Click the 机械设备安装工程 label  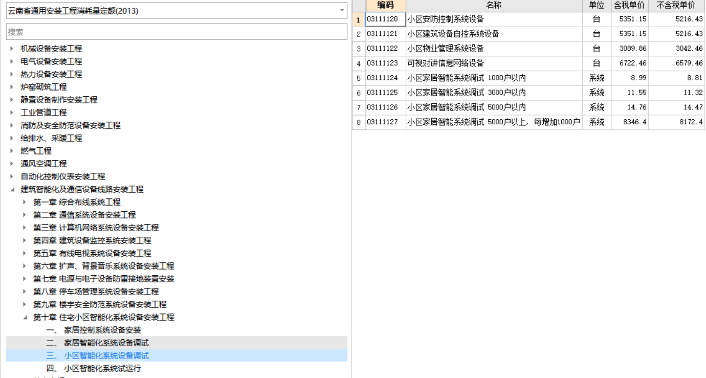pos(51,49)
